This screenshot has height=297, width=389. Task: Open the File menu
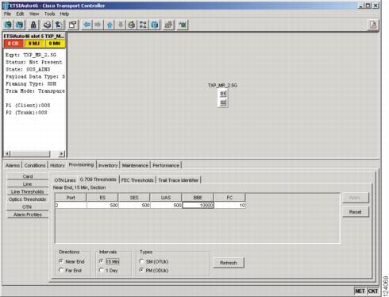pyautogui.click(x=7, y=13)
